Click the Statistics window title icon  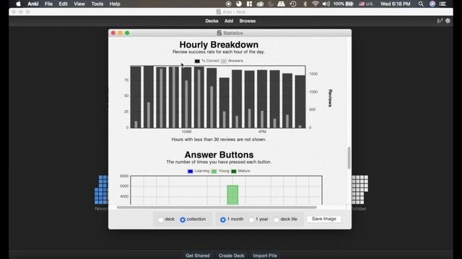tap(219, 33)
